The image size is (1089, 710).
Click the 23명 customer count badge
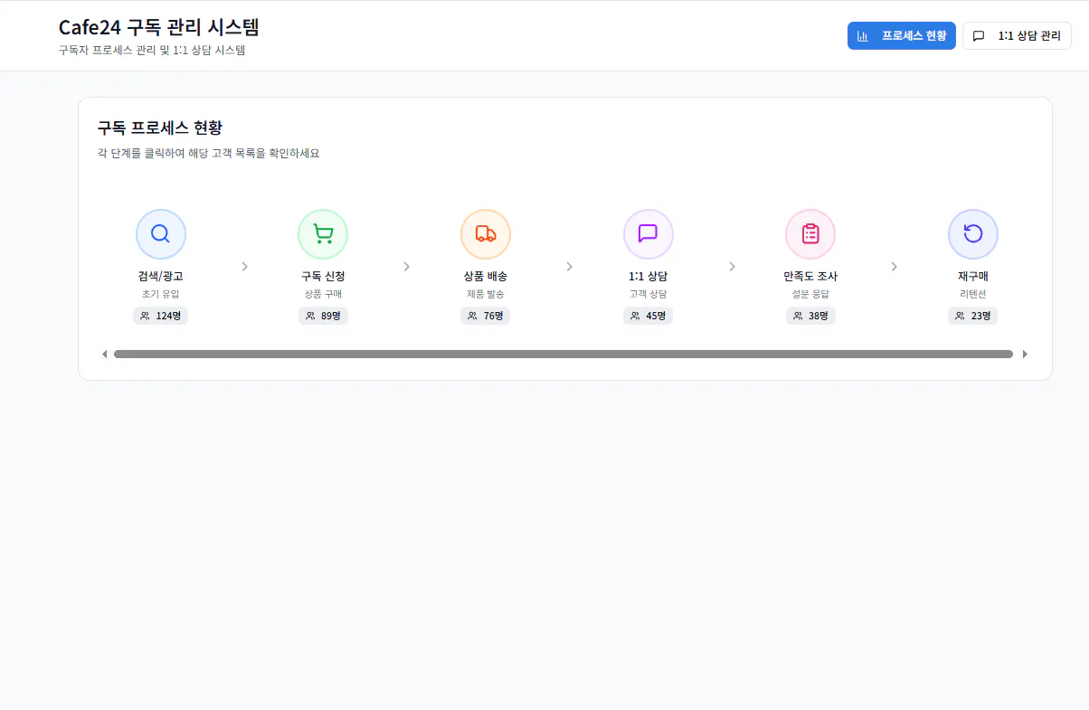[x=973, y=316]
